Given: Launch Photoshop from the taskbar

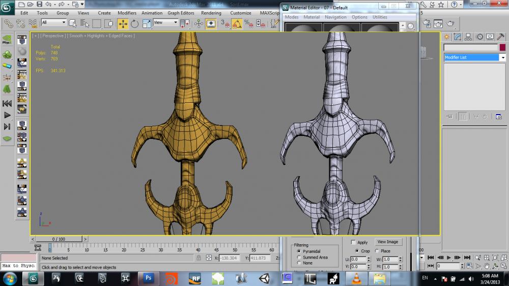Looking at the screenshot, I should pyautogui.click(x=149, y=278).
